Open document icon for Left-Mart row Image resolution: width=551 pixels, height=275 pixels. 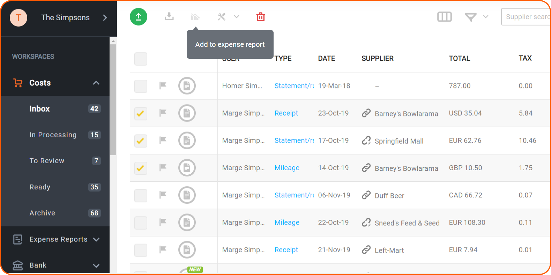(187, 249)
